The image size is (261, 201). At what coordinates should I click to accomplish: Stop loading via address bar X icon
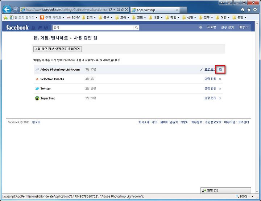tap(127, 10)
